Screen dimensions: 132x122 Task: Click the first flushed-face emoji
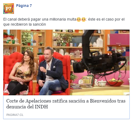[79, 19]
